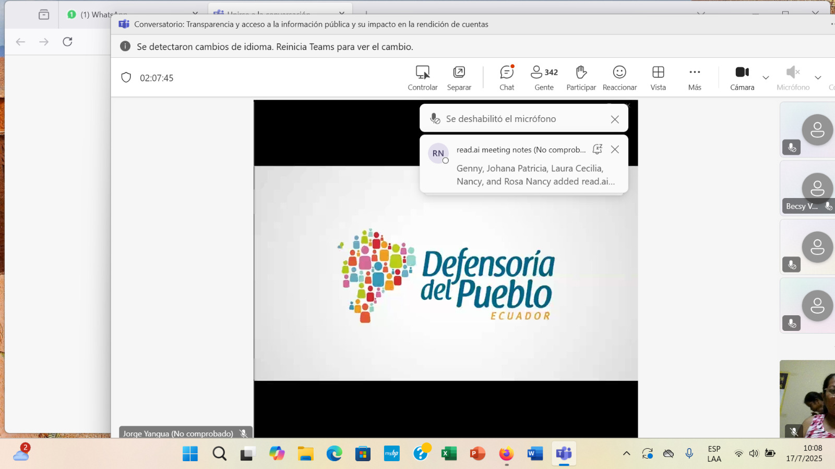Toggle the Cámara on or off
Screen dimensions: 835x469
pyautogui.click(x=742, y=78)
